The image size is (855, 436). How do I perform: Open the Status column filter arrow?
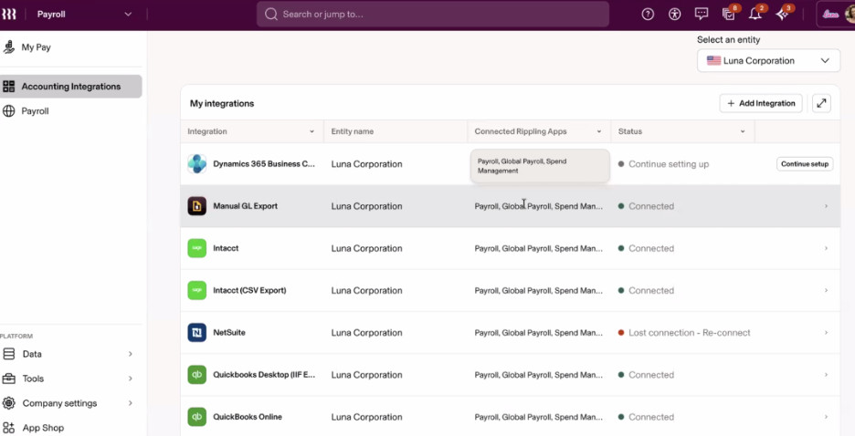(742, 131)
